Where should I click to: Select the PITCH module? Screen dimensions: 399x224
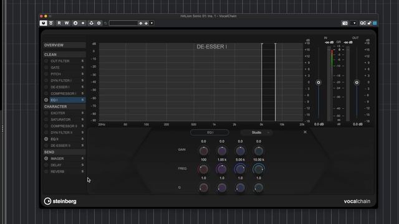pyautogui.click(x=55, y=74)
